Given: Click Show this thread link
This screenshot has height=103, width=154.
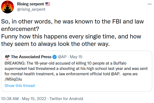Looking at the screenshot, I should (x=20, y=86).
